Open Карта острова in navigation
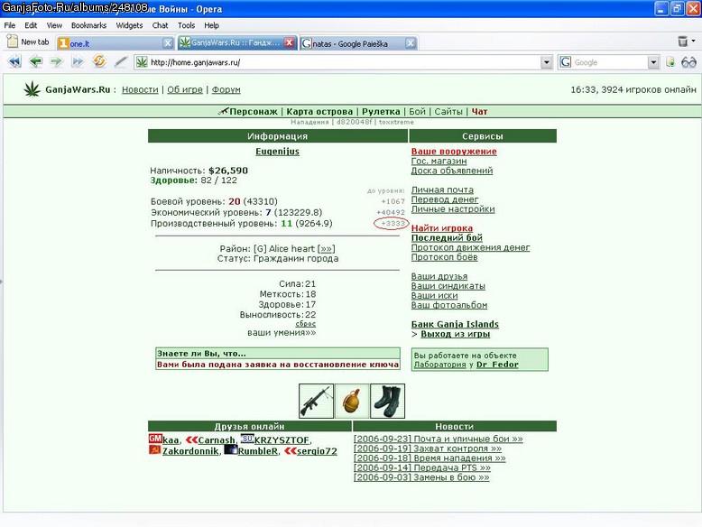702x527 pixels. click(319, 112)
